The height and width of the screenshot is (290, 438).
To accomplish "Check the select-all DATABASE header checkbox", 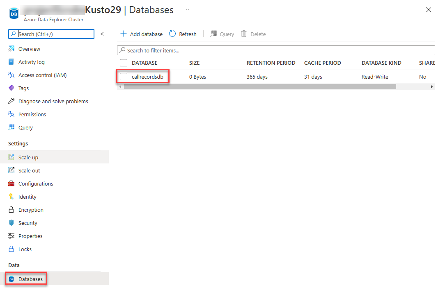I will click(x=124, y=63).
